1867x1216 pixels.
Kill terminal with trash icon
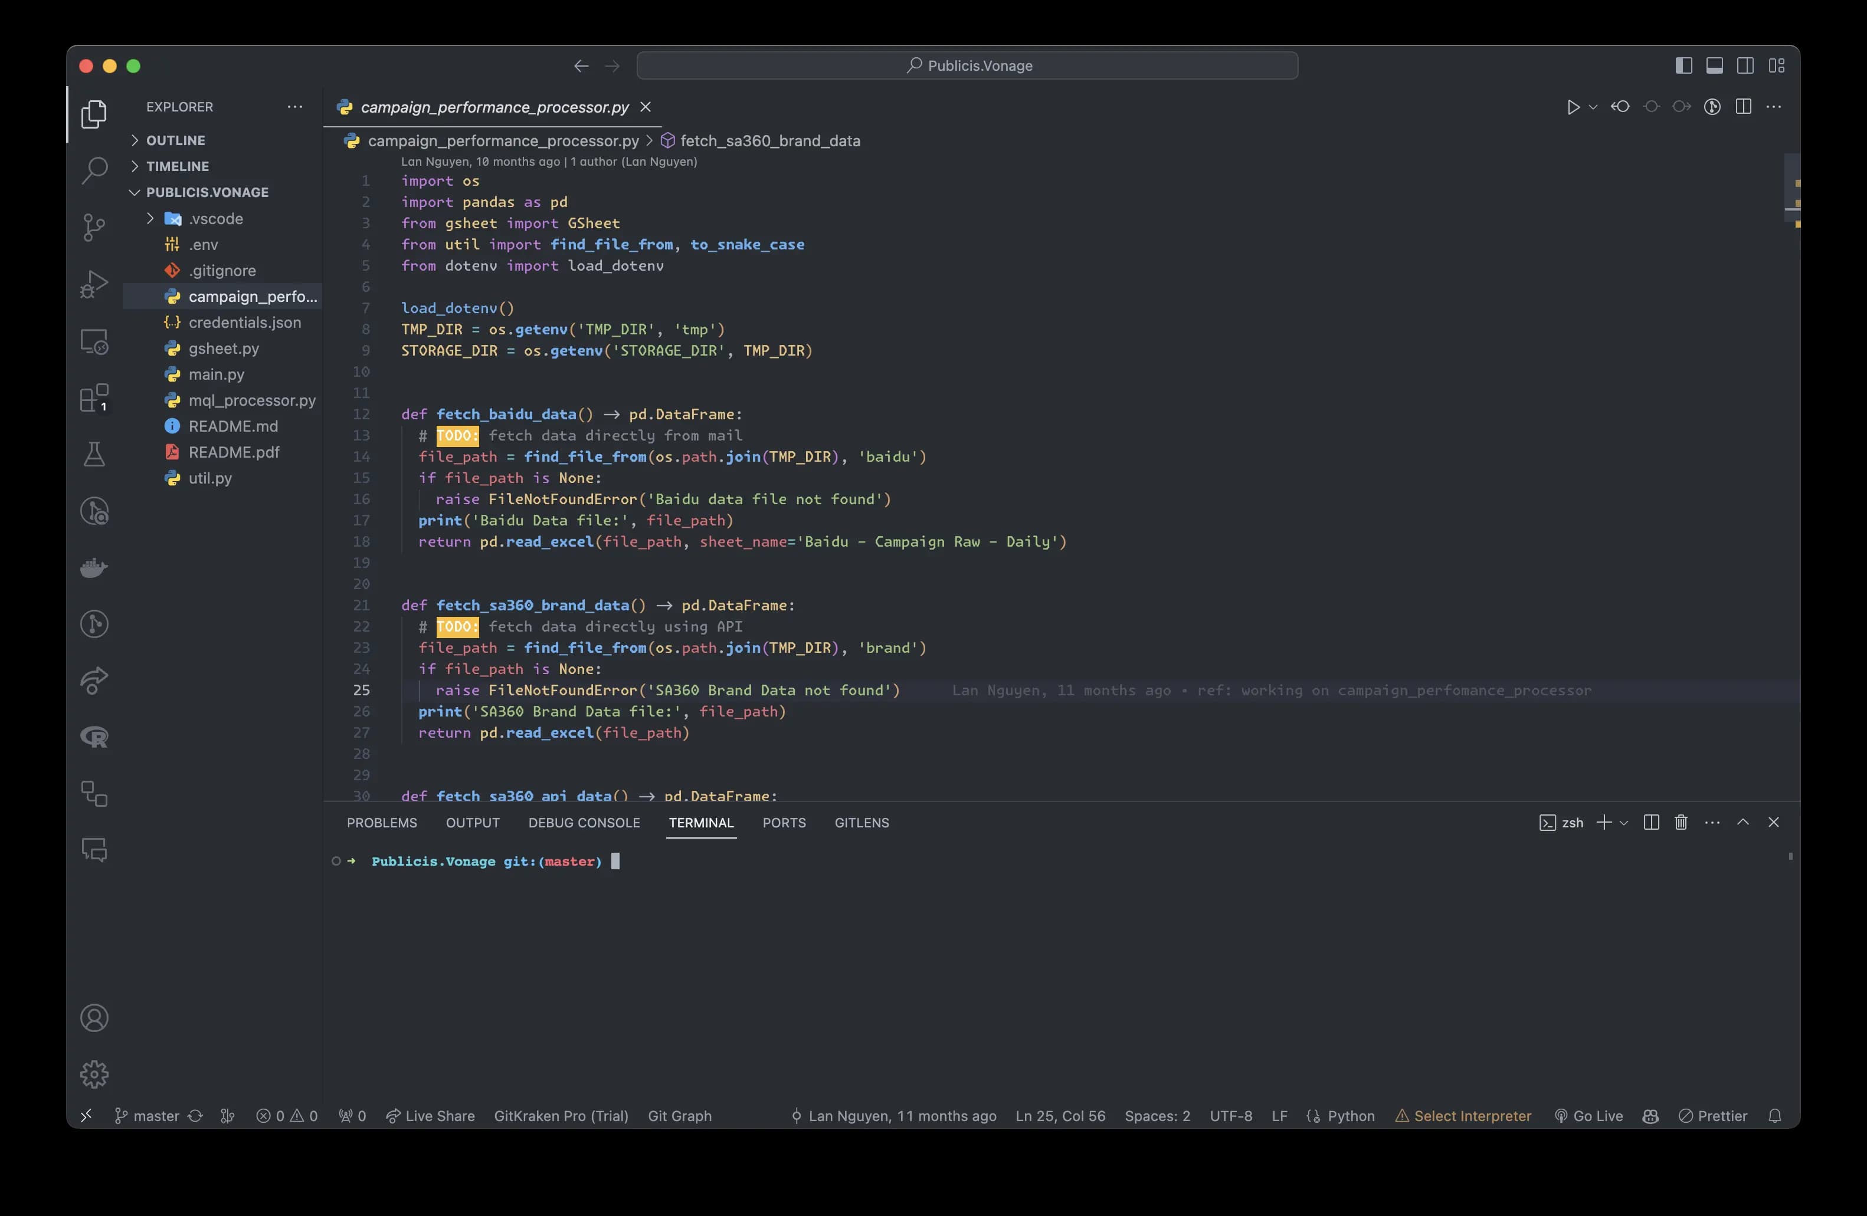tap(1681, 823)
